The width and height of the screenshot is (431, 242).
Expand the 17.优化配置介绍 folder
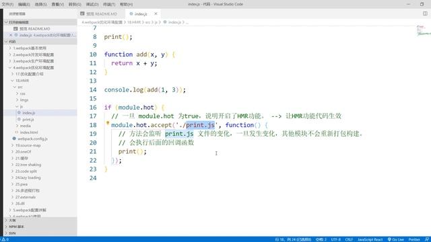tap(40, 74)
